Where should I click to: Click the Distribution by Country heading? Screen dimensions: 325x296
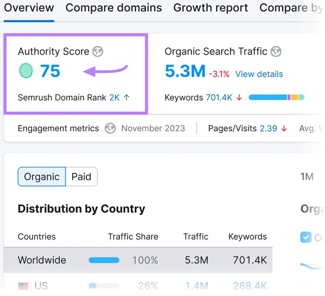pyautogui.click(x=81, y=209)
